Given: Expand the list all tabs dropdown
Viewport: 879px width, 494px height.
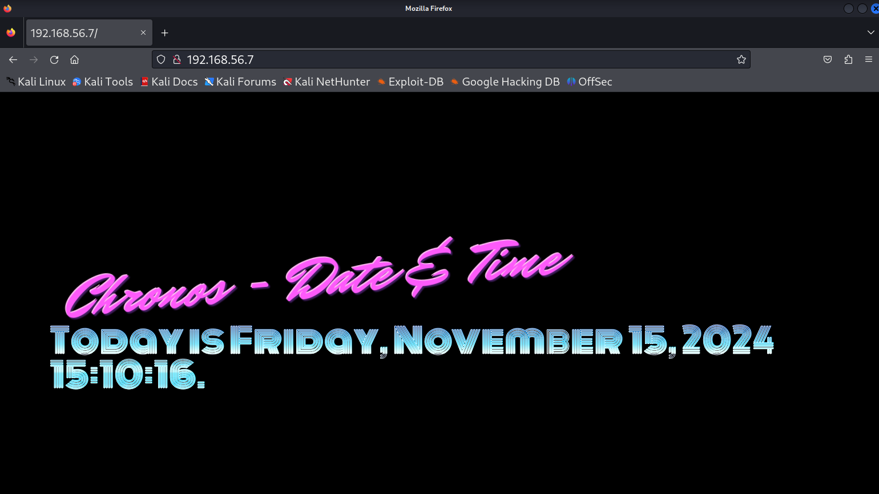Looking at the screenshot, I should 870,33.
